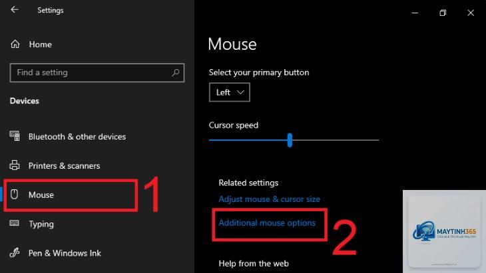This screenshot has width=486, height=273.
Task: Open Bluetooth & other devices page
Action: pos(77,137)
